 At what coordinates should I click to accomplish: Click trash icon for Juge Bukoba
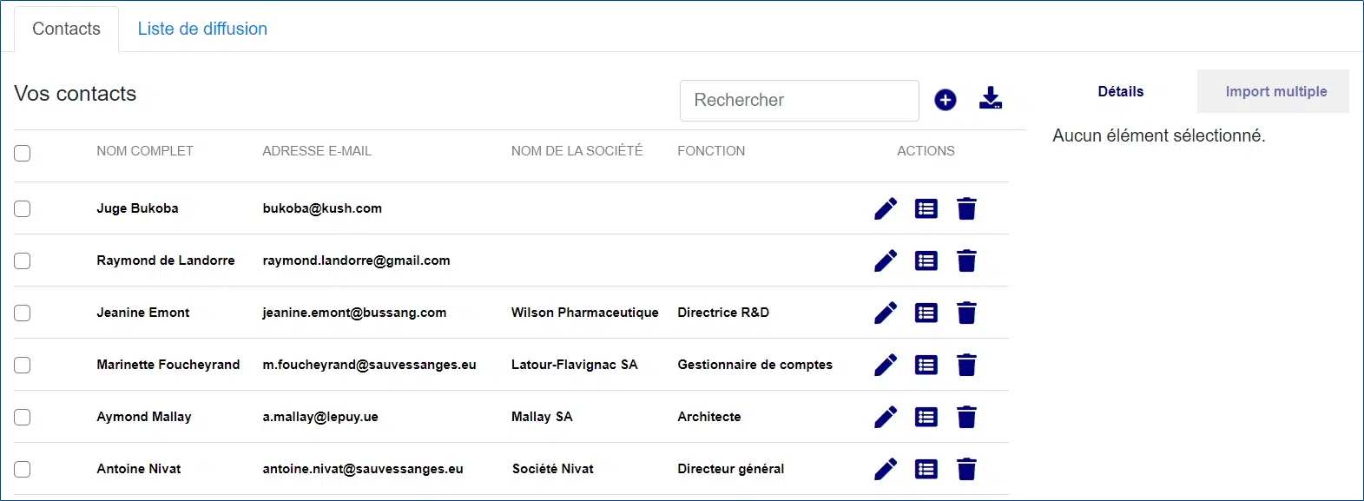(966, 208)
